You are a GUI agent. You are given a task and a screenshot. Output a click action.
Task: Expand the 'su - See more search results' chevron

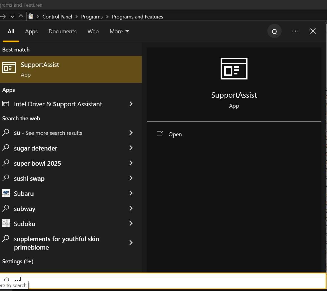(131, 133)
